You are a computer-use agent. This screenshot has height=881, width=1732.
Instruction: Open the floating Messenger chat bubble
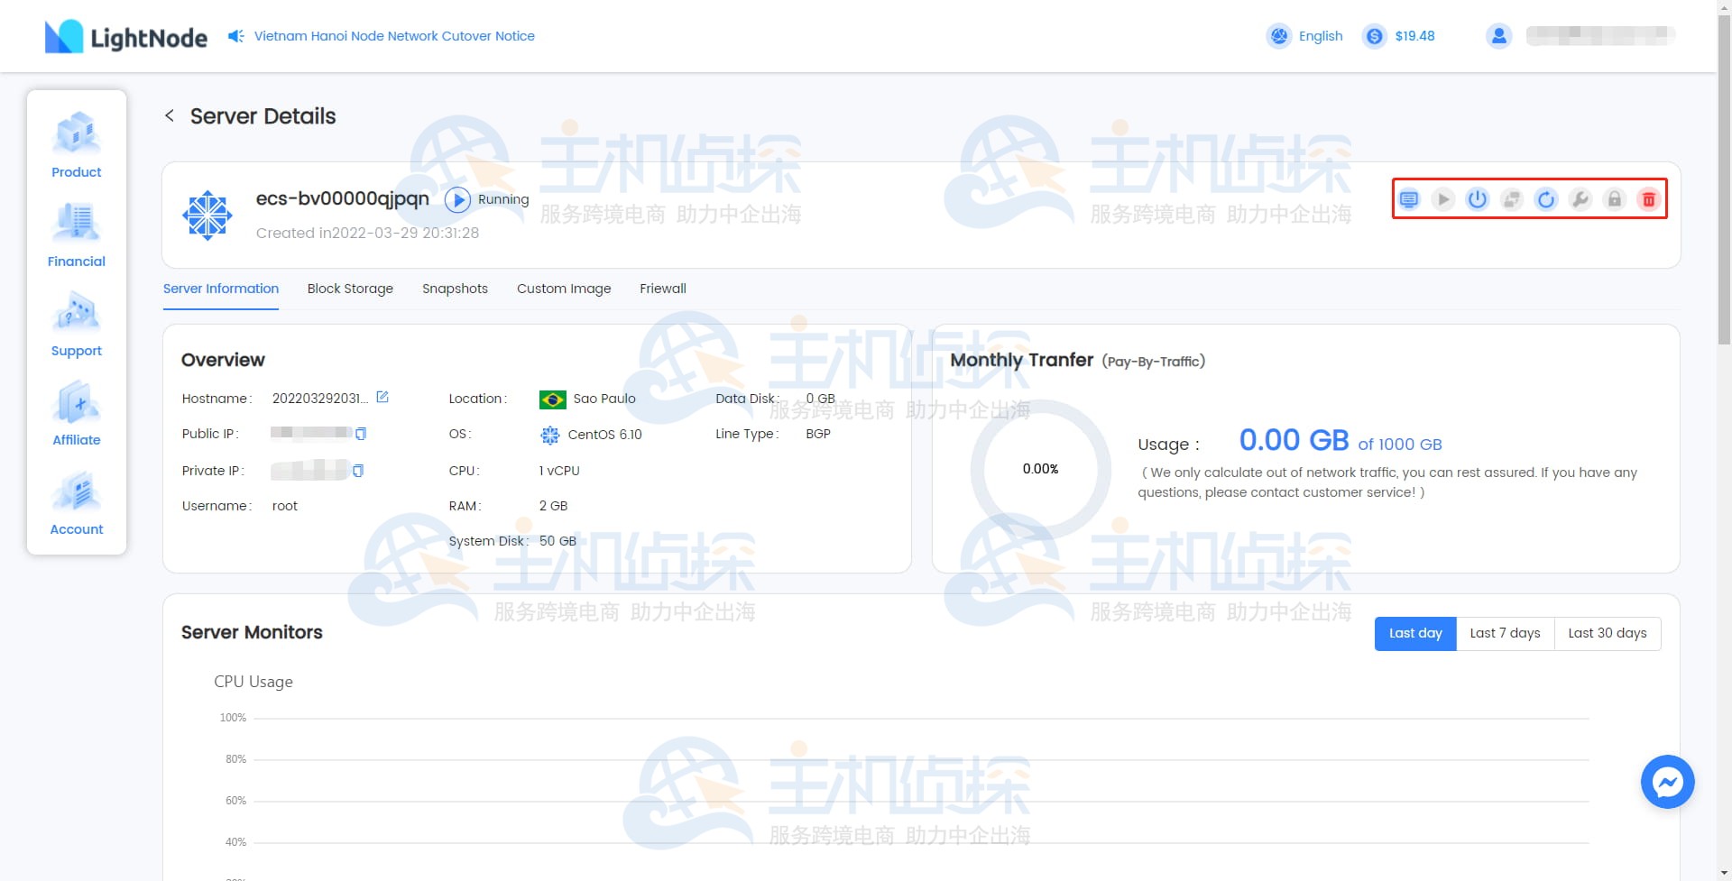pos(1668,782)
